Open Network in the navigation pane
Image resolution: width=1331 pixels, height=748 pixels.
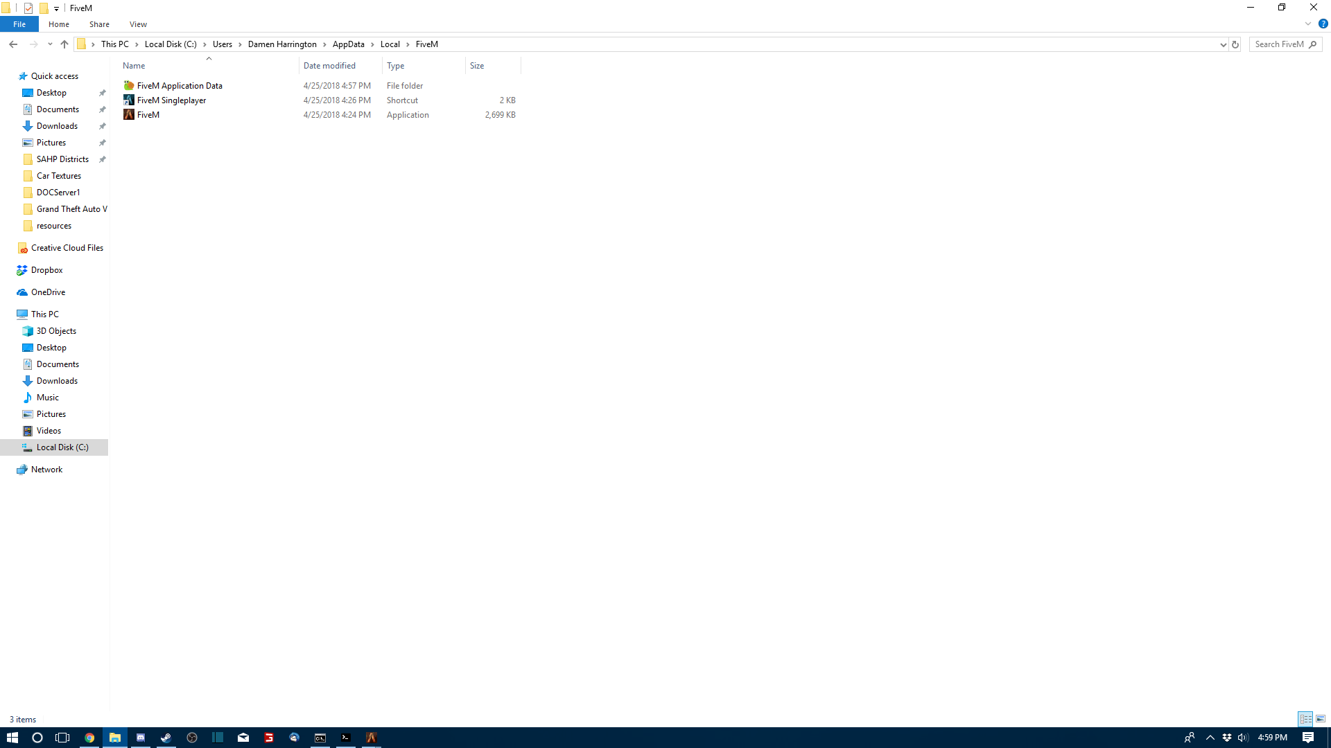pyautogui.click(x=46, y=470)
